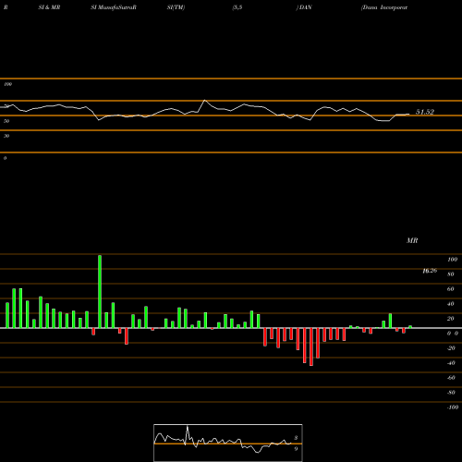The height and width of the screenshot is (462, 462).
Task: Click the tallest green MR bar
Action: pos(100,291)
